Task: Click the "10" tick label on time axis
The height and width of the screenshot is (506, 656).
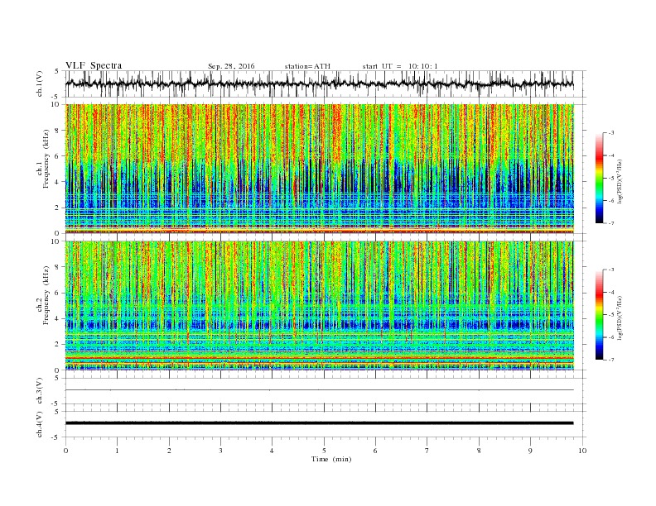Action: coord(582,451)
